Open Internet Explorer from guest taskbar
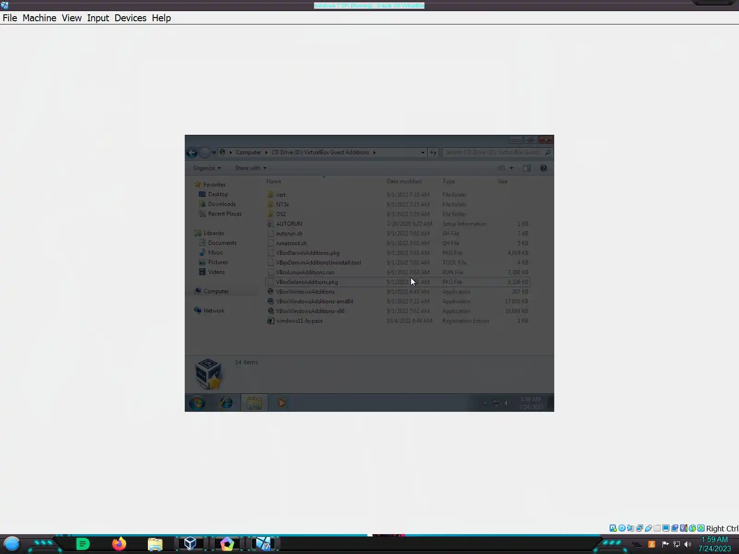The image size is (739, 554). click(x=226, y=403)
